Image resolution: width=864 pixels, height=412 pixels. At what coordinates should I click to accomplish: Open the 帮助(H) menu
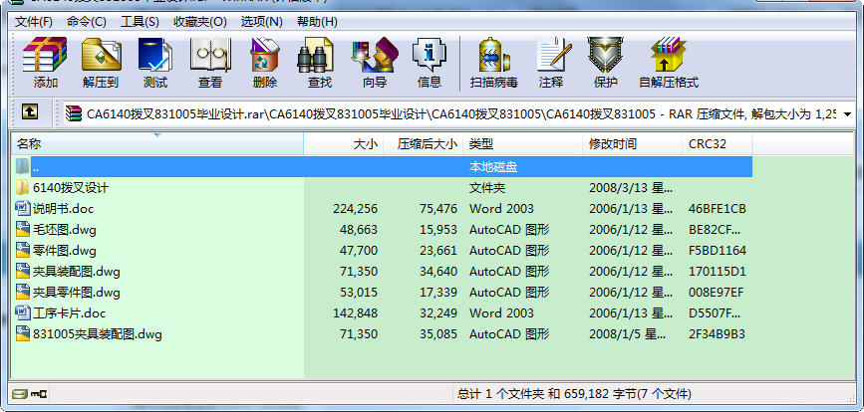coord(317,22)
